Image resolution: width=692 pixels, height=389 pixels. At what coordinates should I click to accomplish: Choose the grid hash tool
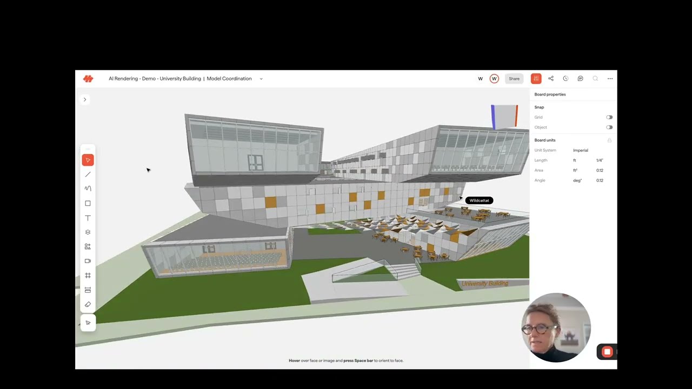click(x=88, y=276)
